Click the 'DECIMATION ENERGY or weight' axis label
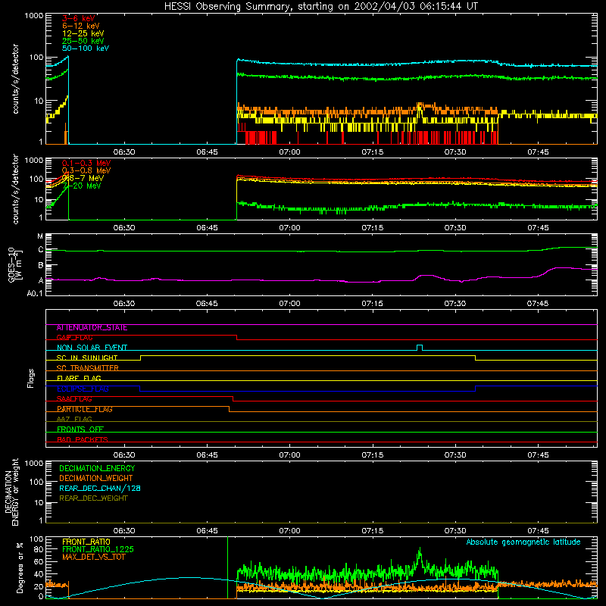 click(x=11, y=492)
